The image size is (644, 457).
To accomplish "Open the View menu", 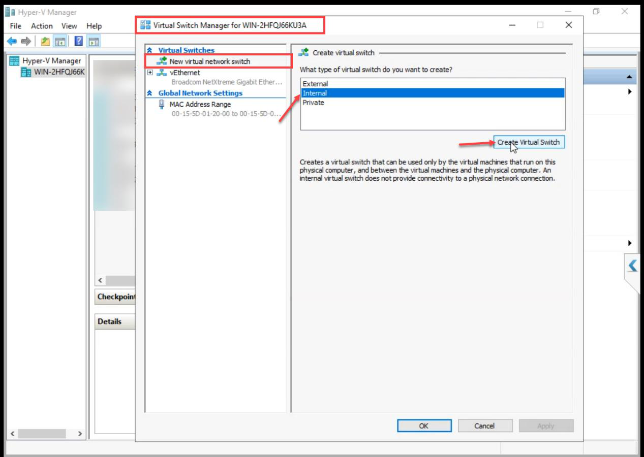I will [x=69, y=26].
